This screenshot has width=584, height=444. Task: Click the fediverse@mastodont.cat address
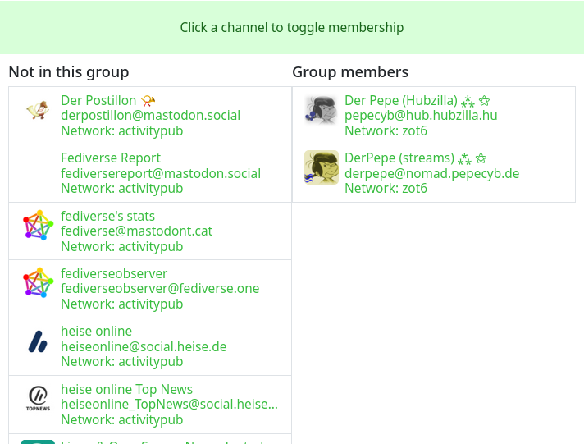coord(136,231)
